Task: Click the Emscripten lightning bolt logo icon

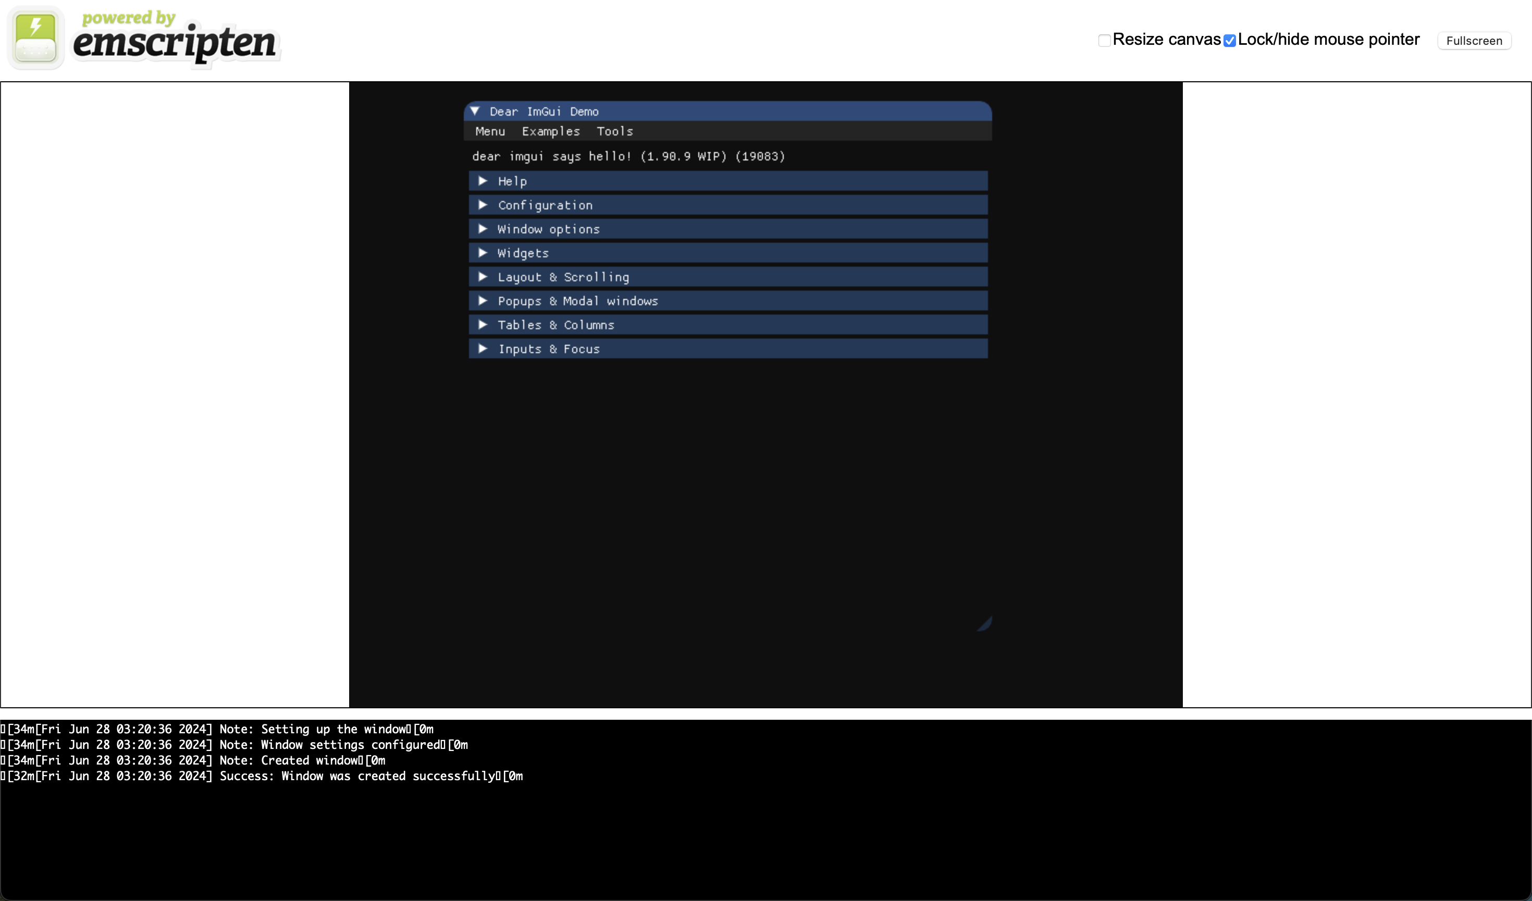Action: 35,37
